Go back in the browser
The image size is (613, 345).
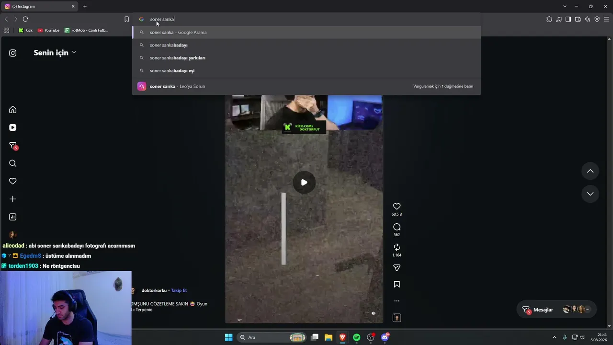pos(6,19)
